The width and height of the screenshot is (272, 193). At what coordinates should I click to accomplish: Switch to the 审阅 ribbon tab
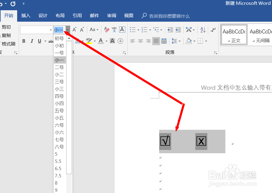tap(111, 16)
